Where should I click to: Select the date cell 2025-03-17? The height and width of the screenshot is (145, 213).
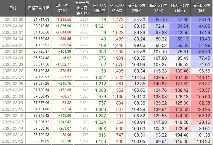tap(13, 122)
